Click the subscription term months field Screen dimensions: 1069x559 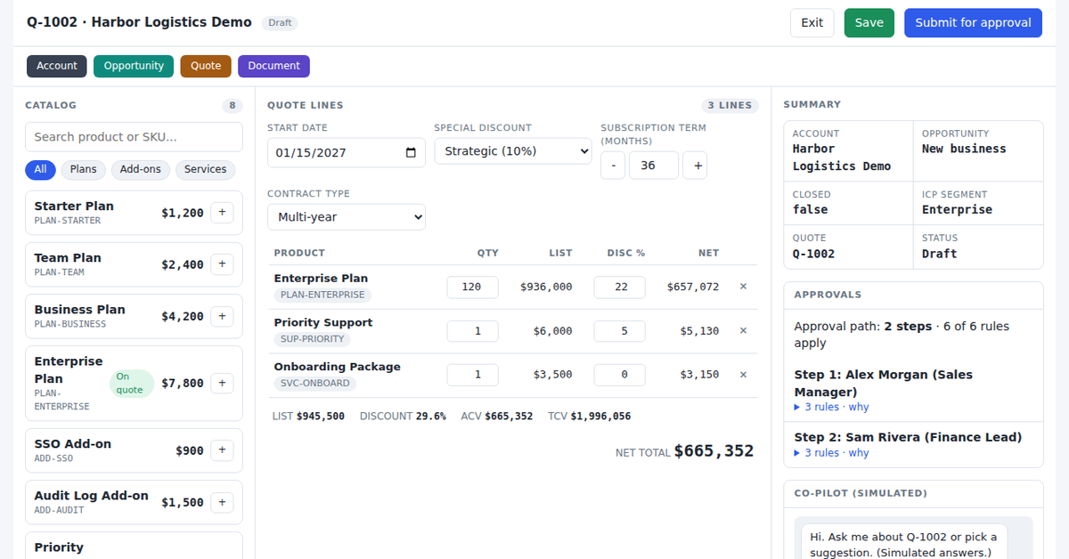tap(654, 166)
